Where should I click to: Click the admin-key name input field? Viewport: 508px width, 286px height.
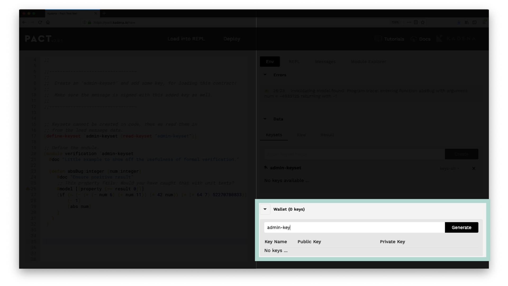pos(355,227)
